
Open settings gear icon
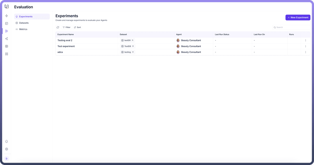(x=6, y=149)
